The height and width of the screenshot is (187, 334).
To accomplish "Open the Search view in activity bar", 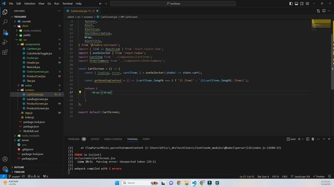I will (x=5, y=22).
